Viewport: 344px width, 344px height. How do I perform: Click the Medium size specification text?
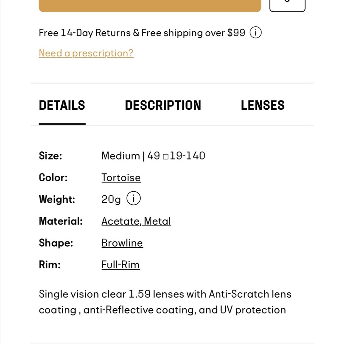pos(153,155)
